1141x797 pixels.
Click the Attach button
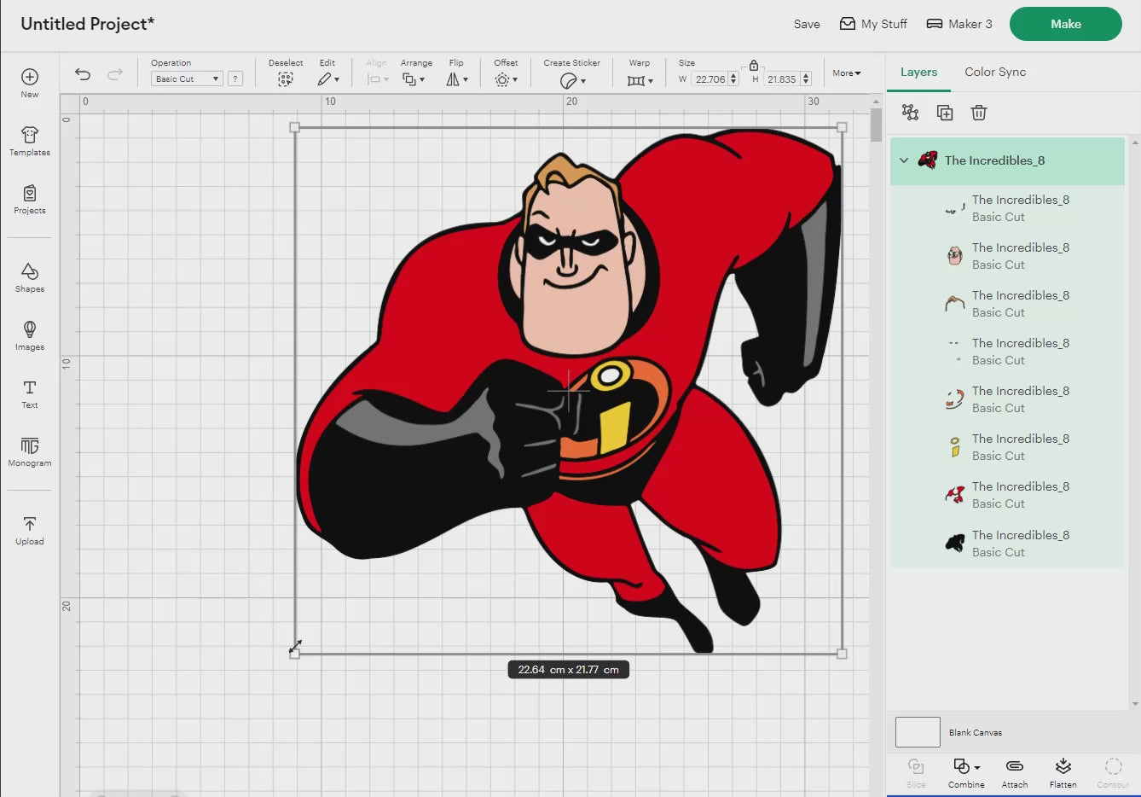(x=1015, y=773)
